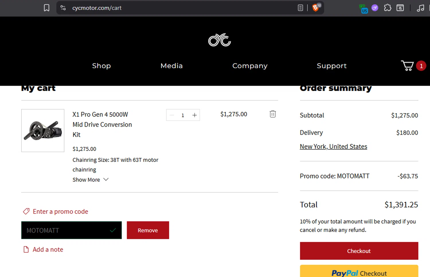Change delivery location New York, United States
The width and height of the screenshot is (430, 277).
(x=333, y=146)
